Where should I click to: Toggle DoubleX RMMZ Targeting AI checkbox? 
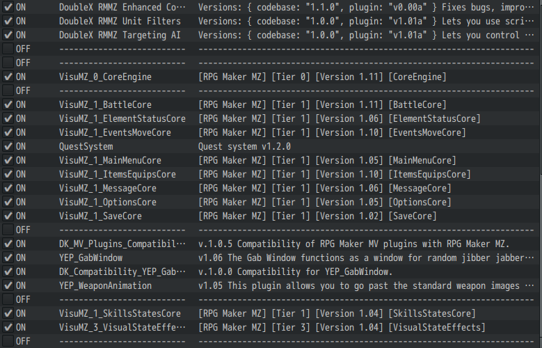[8, 35]
